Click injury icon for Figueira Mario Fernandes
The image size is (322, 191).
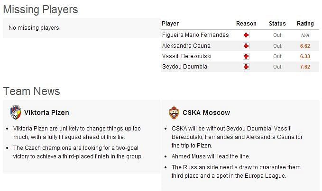[x=246, y=35]
